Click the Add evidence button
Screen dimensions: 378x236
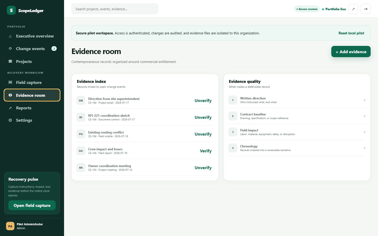click(351, 52)
